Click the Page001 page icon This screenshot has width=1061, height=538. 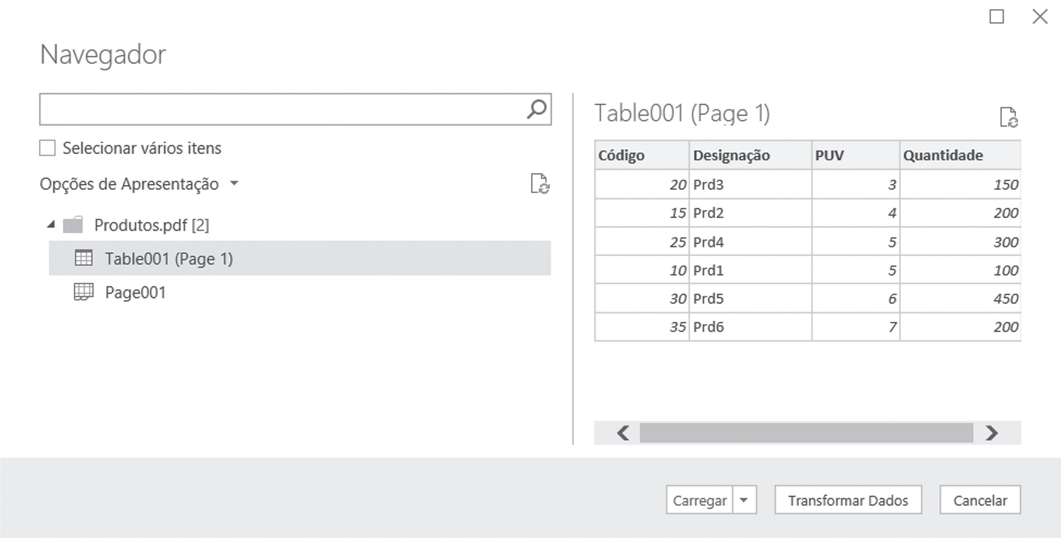tap(84, 292)
